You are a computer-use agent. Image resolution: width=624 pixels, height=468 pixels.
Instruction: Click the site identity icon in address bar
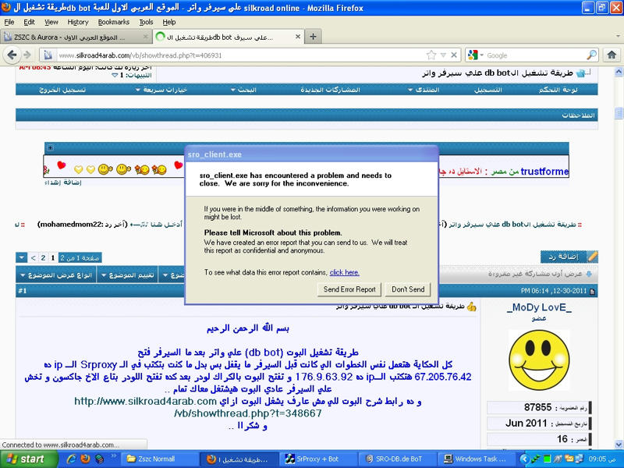(x=48, y=55)
